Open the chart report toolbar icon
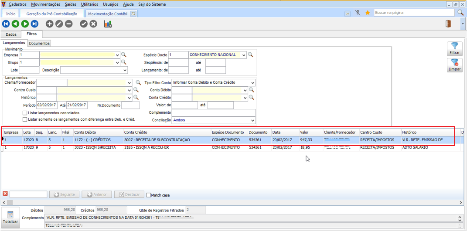 (x=108, y=24)
